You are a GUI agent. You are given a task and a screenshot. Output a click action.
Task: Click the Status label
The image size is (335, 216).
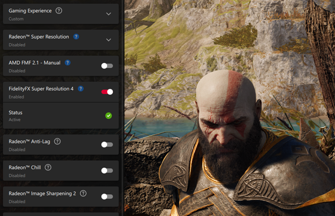pos(16,113)
